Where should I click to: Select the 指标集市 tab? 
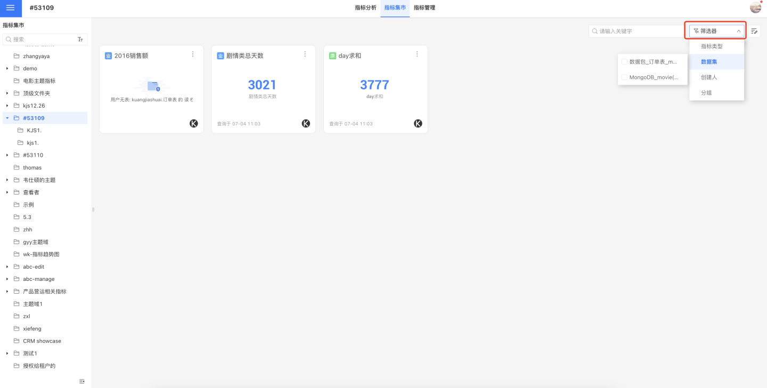395,8
